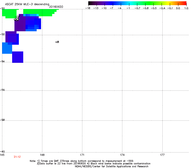Click the 0.0 label on the color scale
The image size is (191, 168).
pyautogui.click(x=178, y=8)
